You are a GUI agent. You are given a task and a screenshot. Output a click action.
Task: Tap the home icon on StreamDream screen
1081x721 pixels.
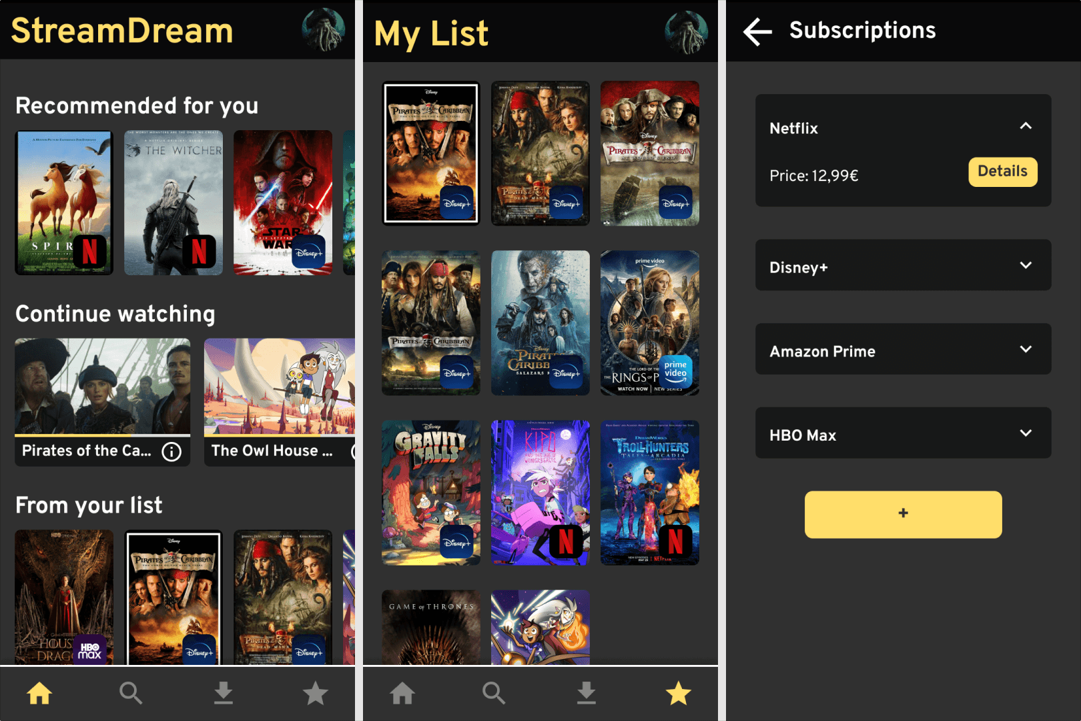coord(39,694)
